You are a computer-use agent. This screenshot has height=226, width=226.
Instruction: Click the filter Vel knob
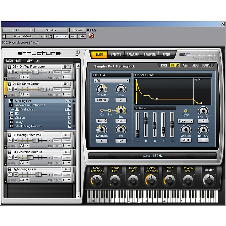[x=121, y=130]
